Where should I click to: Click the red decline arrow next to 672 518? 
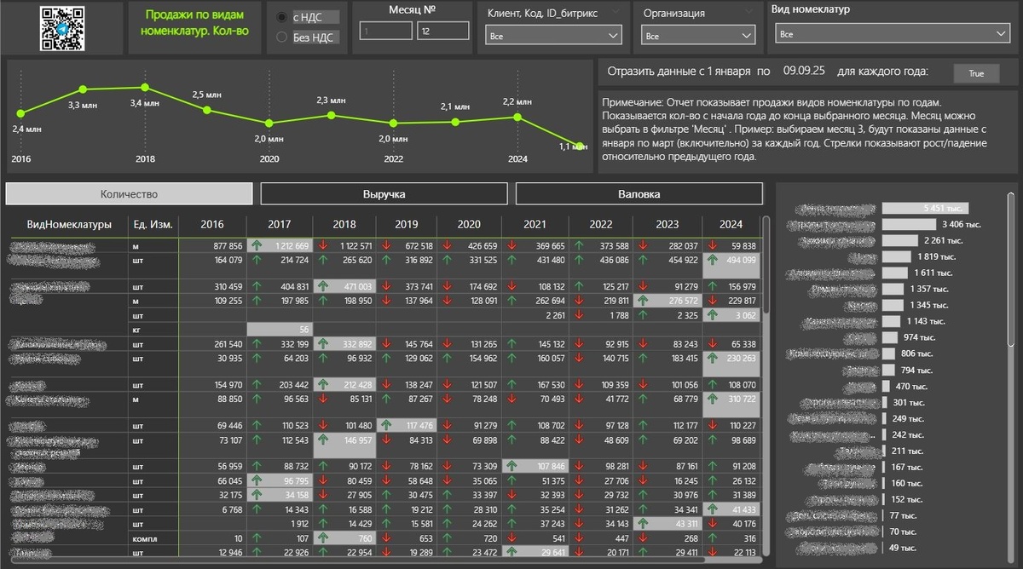(386, 246)
